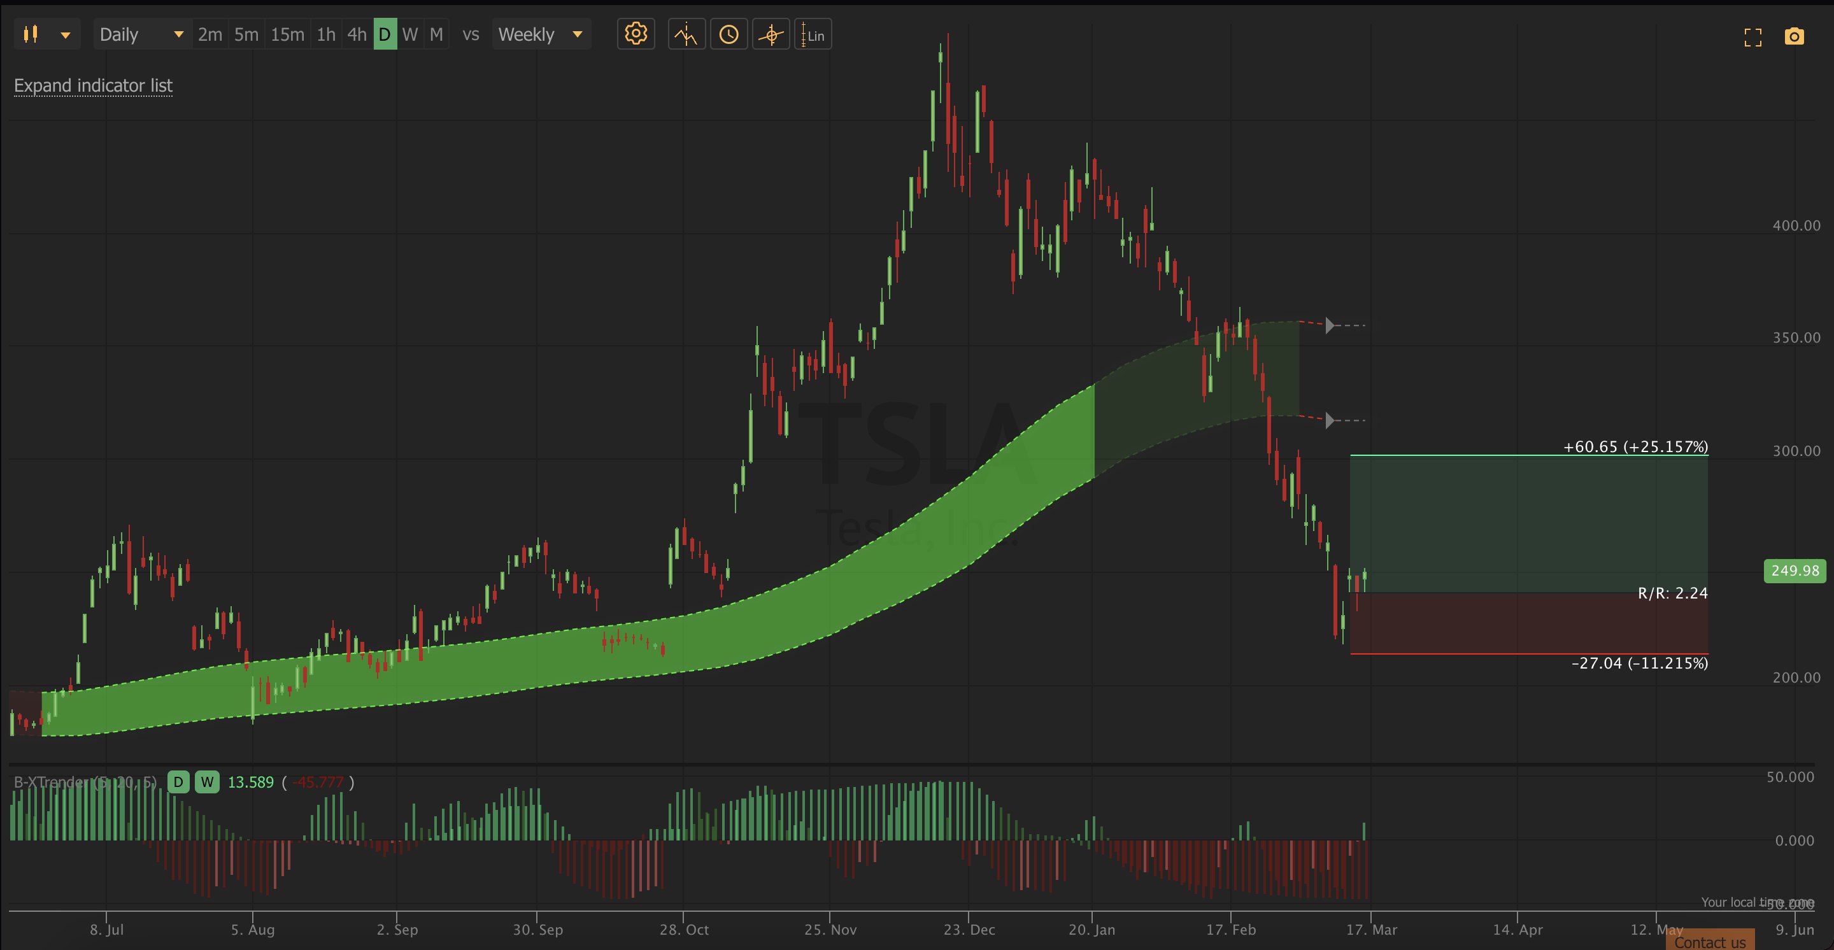Image resolution: width=1834 pixels, height=950 pixels.
Task: Click the green profit target zone
Action: point(1528,524)
